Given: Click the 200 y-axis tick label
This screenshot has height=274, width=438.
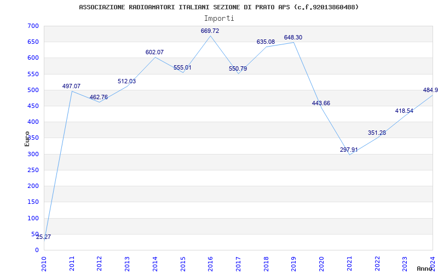Looking at the screenshot, I should tap(33, 186).
